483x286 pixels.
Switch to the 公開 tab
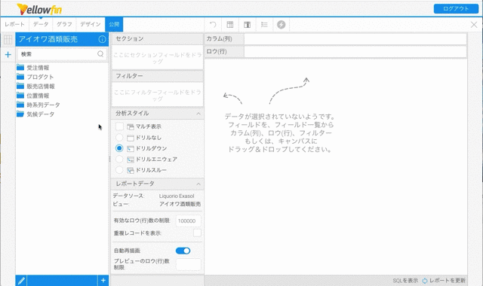pyautogui.click(x=114, y=24)
